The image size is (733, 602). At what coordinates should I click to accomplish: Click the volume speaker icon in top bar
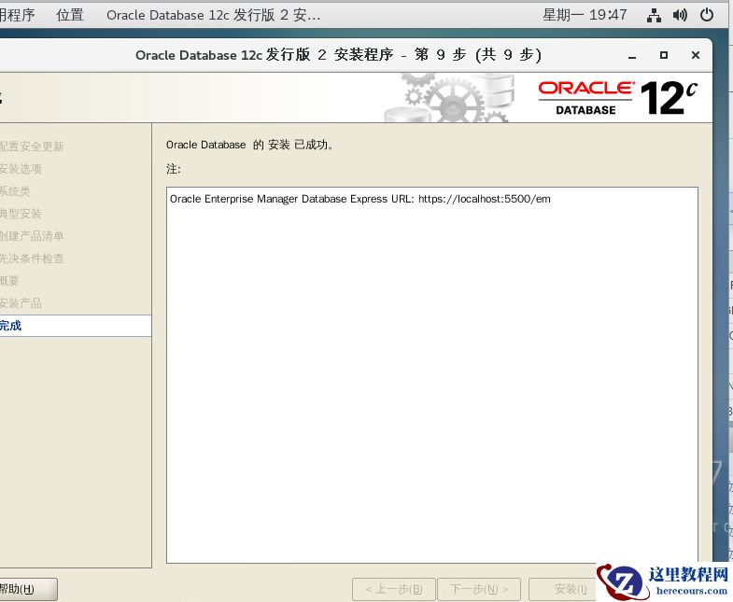pyautogui.click(x=680, y=16)
